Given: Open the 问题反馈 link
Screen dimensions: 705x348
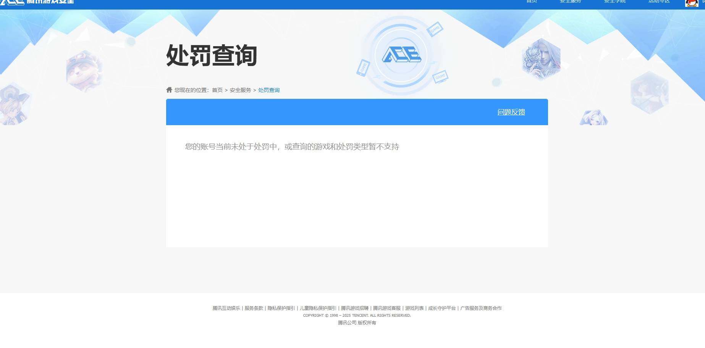Looking at the screenshot, I should tap(511, 112).
